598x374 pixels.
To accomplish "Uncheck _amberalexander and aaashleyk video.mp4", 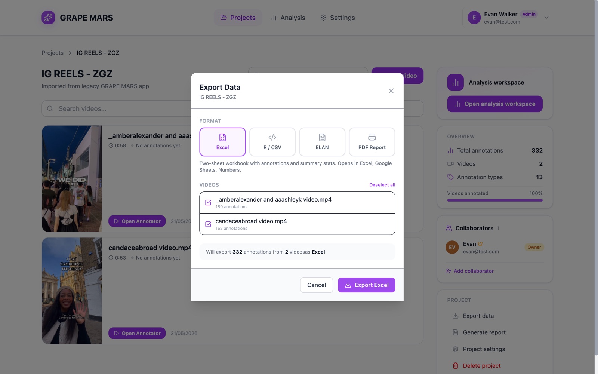I will 208,203.
